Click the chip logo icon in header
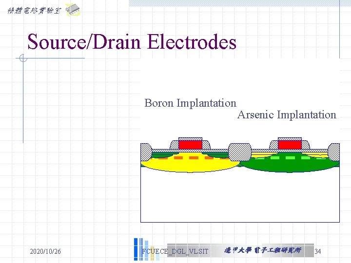Screen dimensions: 351x263 tap(73, 10)
